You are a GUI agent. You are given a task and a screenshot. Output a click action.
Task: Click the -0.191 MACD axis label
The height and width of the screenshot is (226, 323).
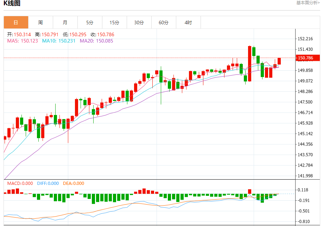pos(304,200)
